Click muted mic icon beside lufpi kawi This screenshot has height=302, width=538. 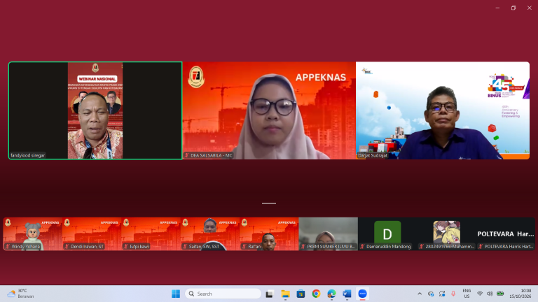point(126,247)
